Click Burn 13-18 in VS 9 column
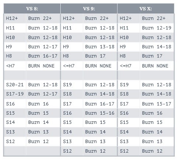Viewport: 178px width, 160px height. point(100,47)
